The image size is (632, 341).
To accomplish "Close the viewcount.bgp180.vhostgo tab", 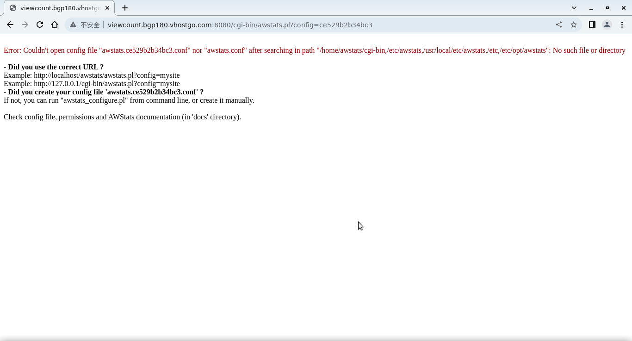I will [107, 8].
